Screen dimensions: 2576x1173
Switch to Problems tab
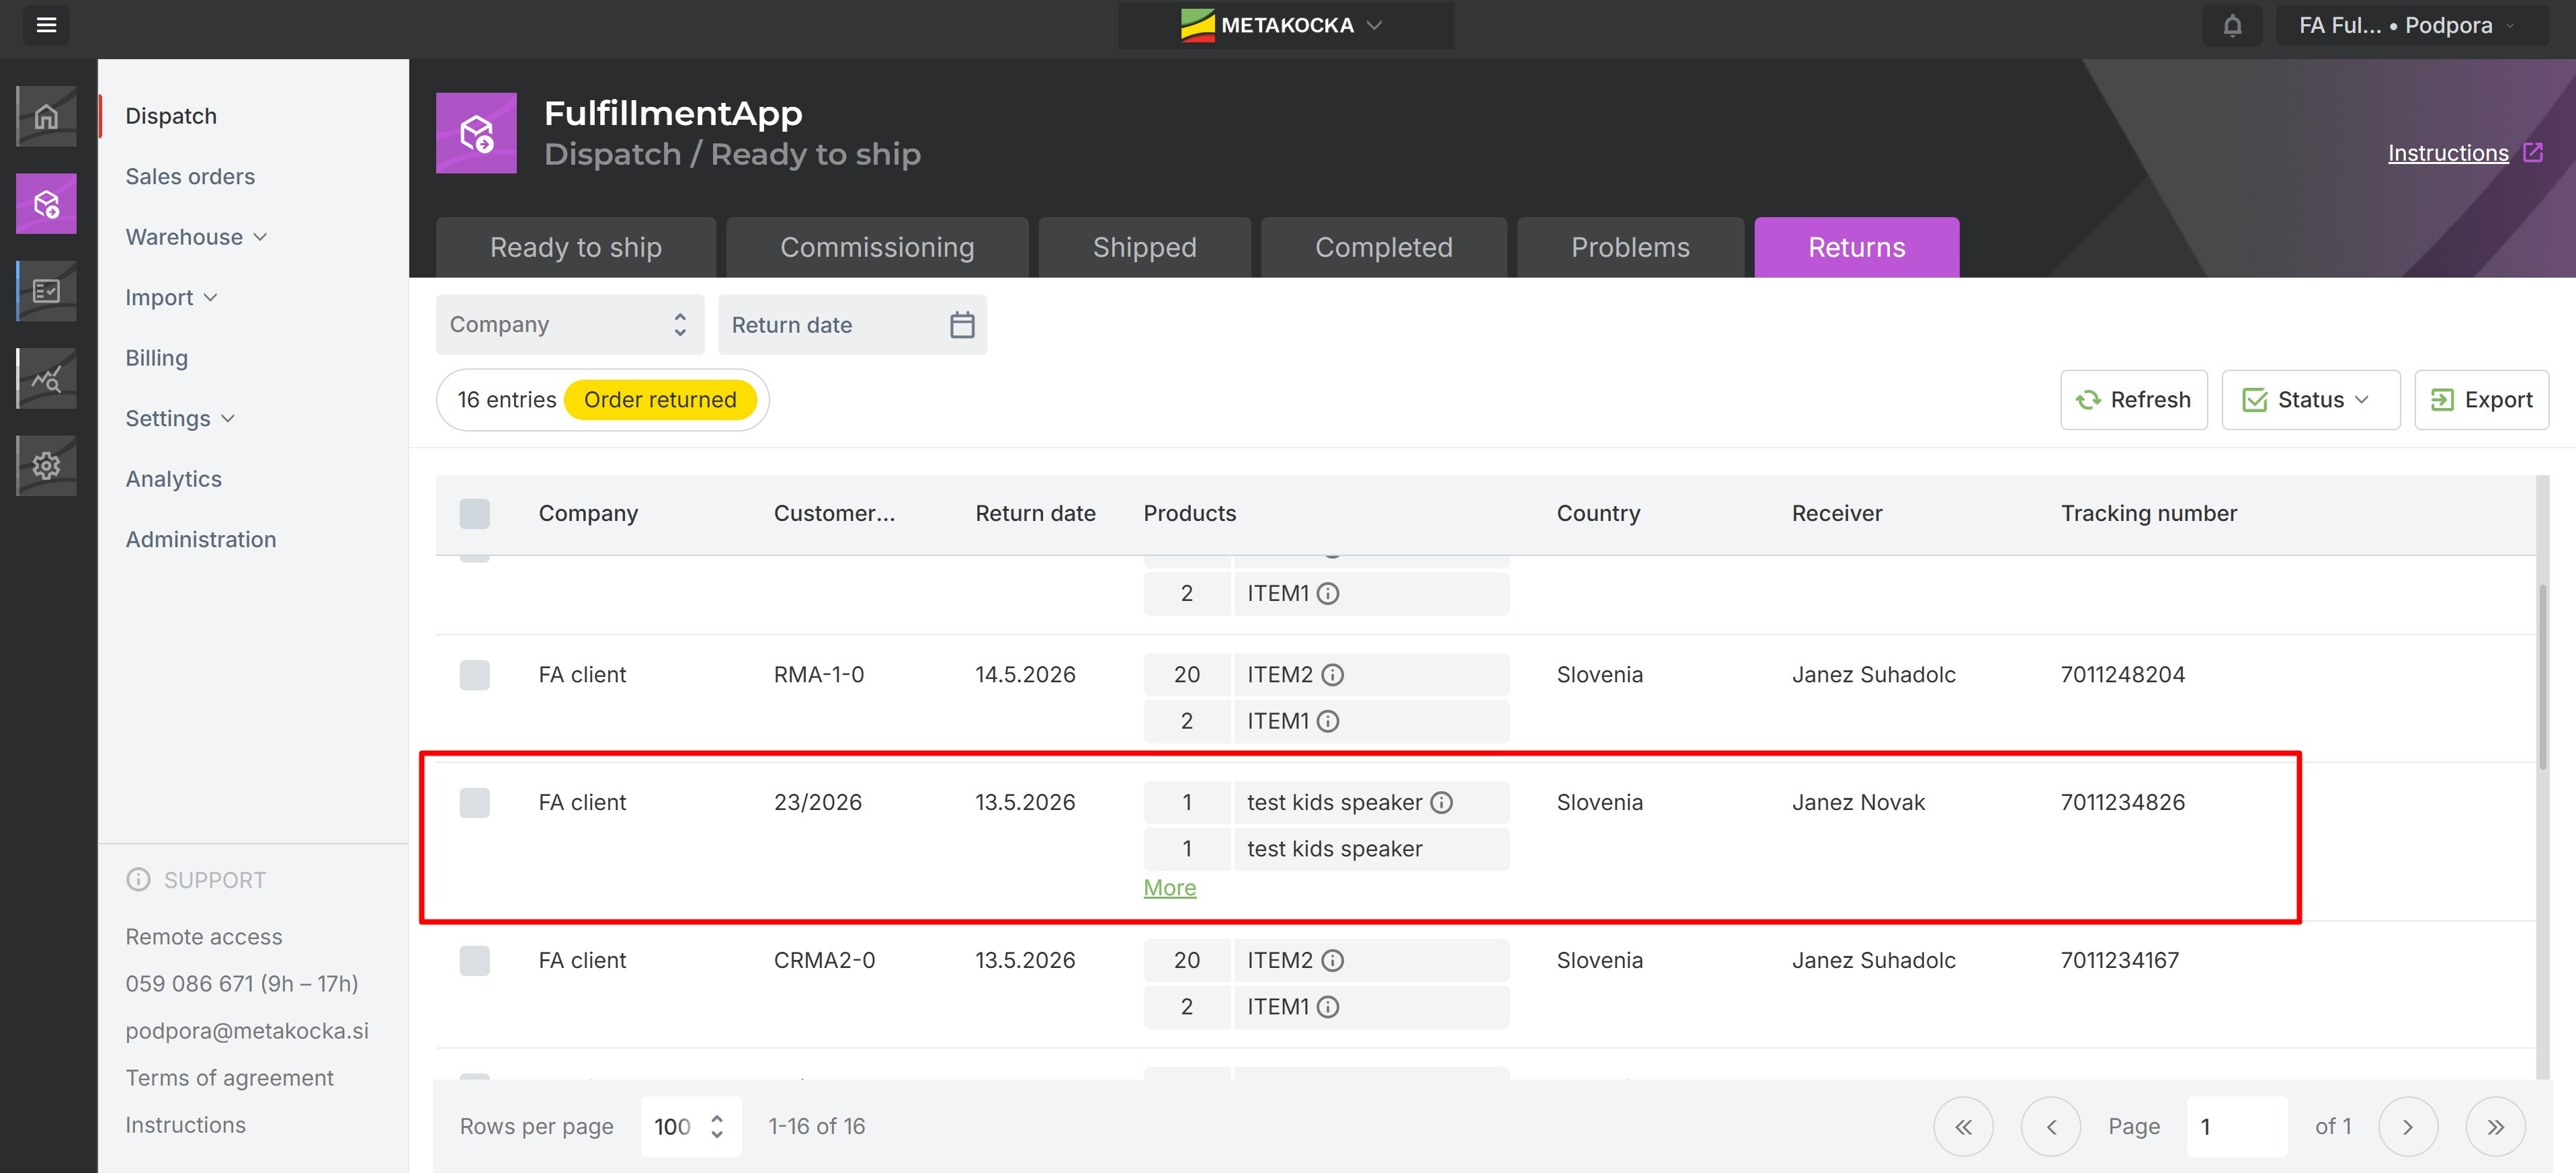[x=1630, y=247]
